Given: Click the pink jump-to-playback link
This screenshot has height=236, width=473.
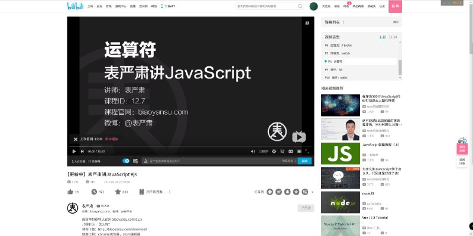Looking at the screenshot, I should (112, 139).
